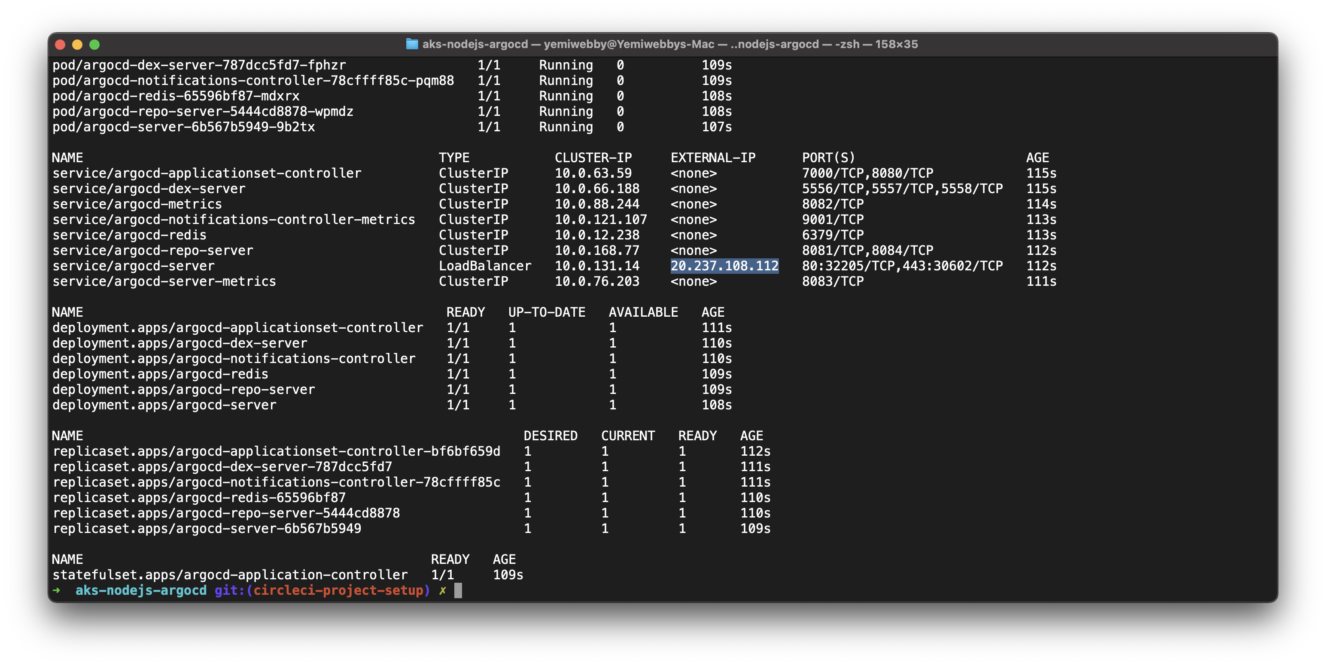Click the cluster IP 10.0.131.14
The height and width of the screenshot is (666, 1326).
(596, 266)
